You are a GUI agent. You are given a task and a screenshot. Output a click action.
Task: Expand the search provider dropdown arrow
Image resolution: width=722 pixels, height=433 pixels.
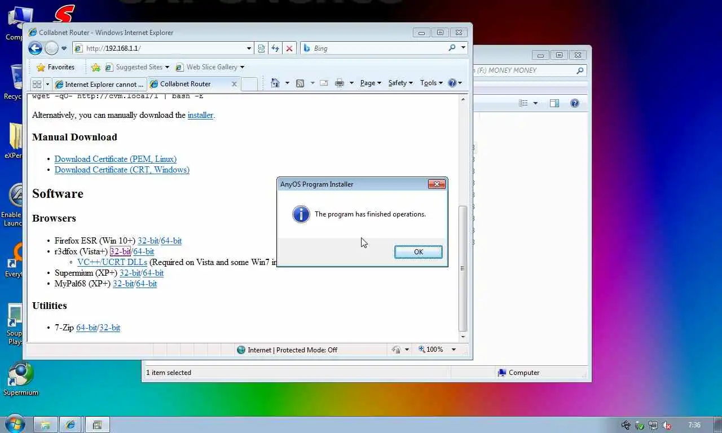pos(463,48)
